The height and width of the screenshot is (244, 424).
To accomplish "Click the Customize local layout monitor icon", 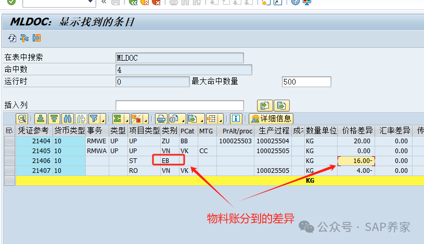I will (x=307, y=3).
